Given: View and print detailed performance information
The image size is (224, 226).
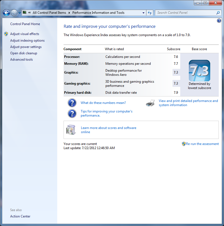Looking at the screenshot, I should coord(188,103).
